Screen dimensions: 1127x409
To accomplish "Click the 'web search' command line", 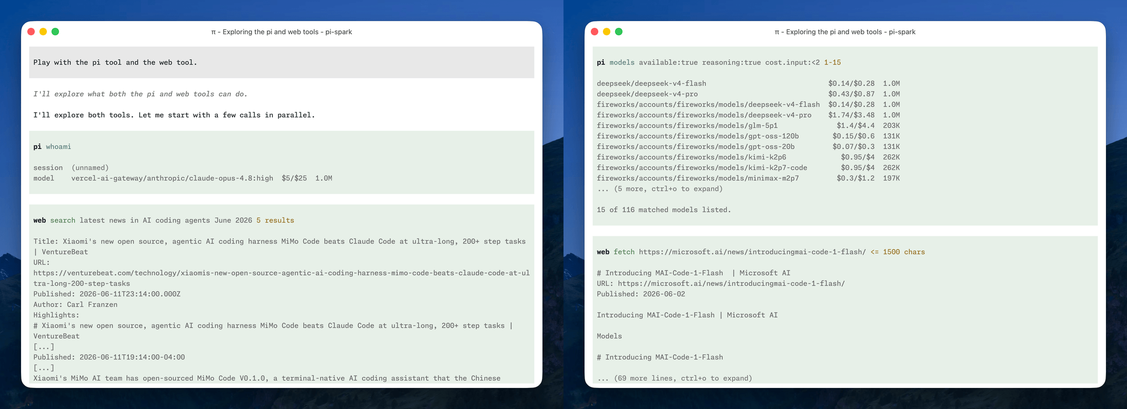I will point(164,220).
